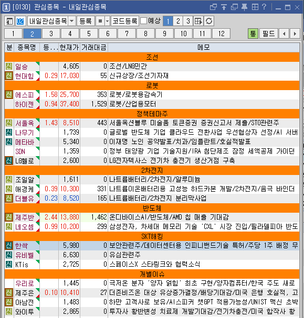
Task: Select view mode 2 button
Action: click(178, 21)
